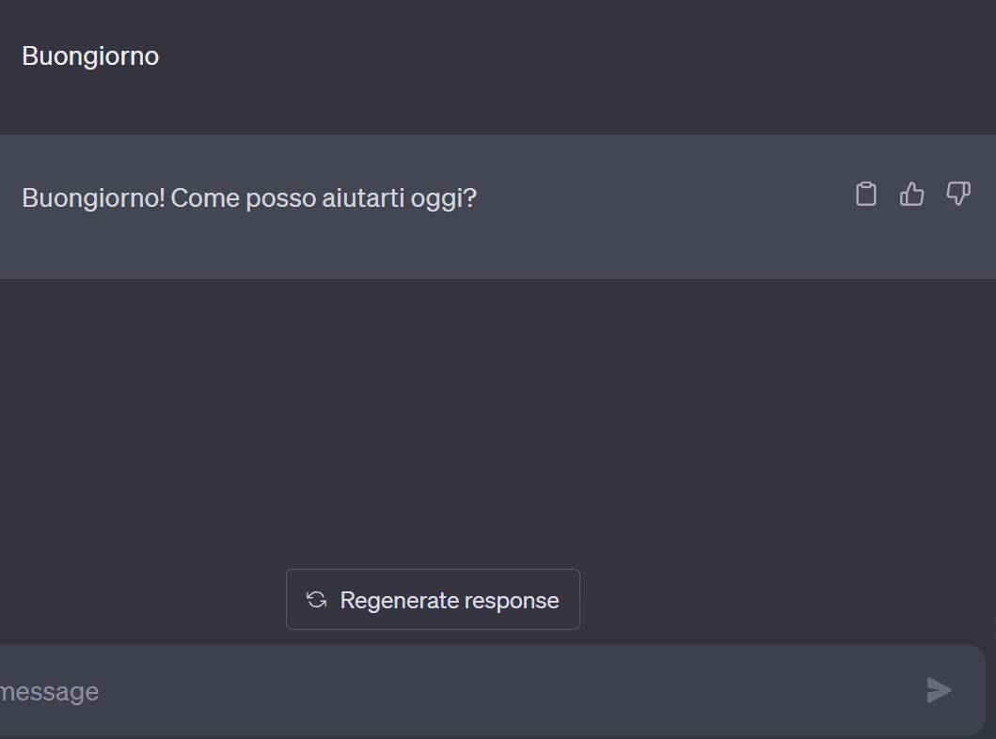Click the reply "Come posso aiutarti oggi?"

tap(324, 198)
